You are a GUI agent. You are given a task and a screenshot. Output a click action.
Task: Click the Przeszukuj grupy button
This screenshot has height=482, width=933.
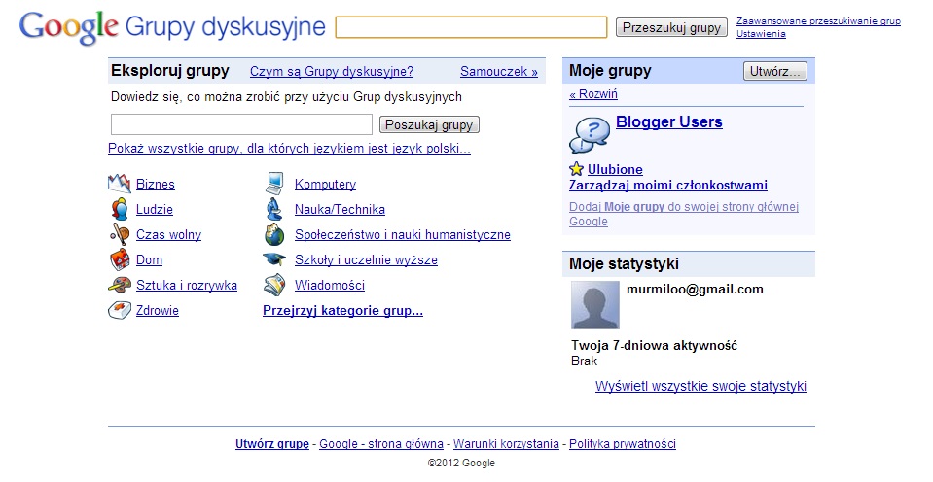pos(671,27)
